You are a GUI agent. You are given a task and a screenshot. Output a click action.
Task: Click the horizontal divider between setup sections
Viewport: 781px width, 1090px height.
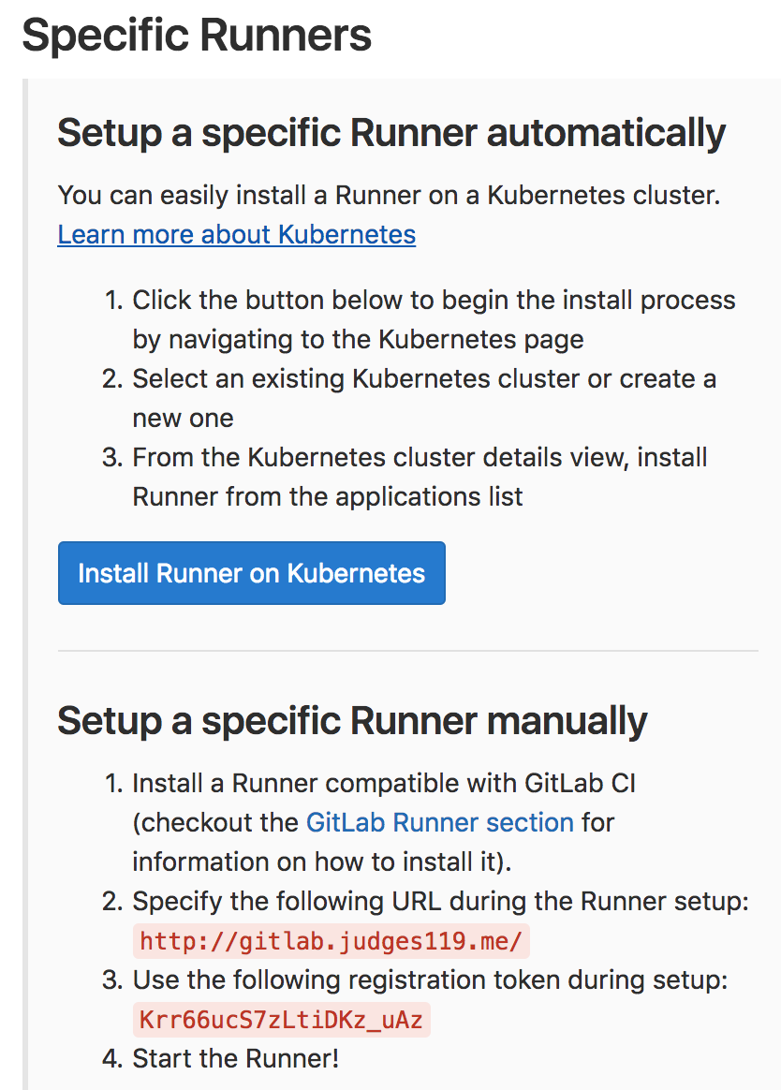pyautogui.click(x=408, y=652)
